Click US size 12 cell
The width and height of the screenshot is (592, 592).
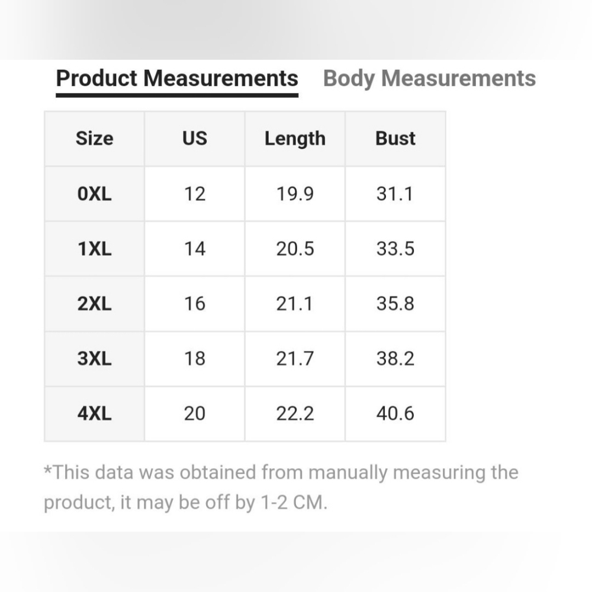194,194
